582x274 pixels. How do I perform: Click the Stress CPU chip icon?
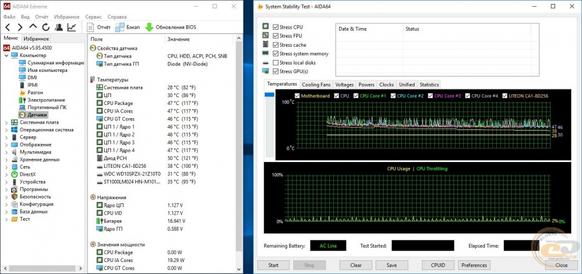(265, 26)
